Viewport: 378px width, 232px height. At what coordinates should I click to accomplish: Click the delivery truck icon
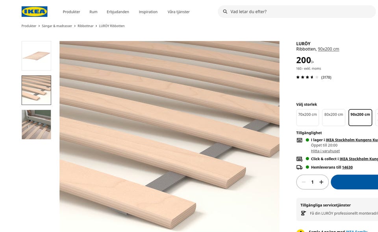[299, 167]
